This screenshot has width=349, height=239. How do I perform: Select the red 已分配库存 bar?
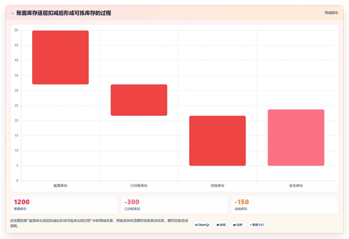point(139,100)
